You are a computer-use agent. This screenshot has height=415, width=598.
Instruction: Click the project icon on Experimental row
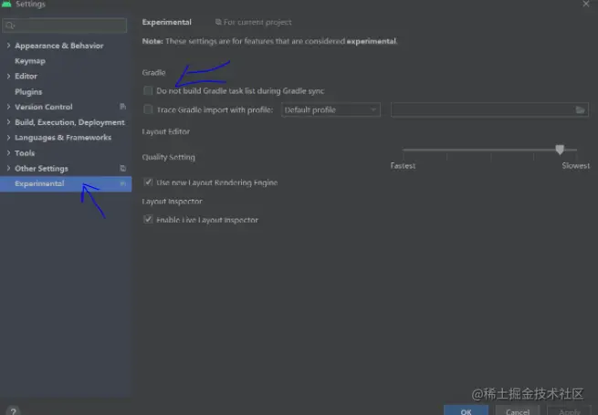pyautogui.click(x=123, y=183)
